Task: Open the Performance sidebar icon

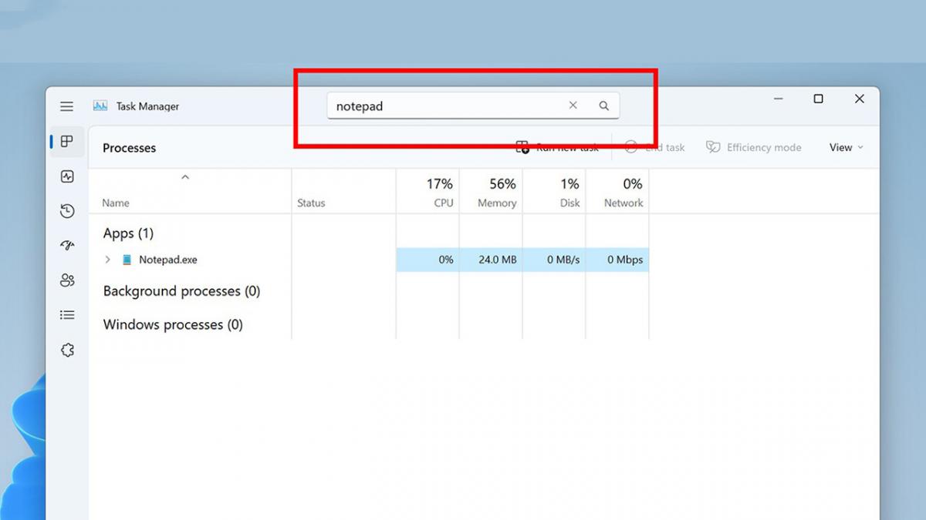Action: pos(67,176)
